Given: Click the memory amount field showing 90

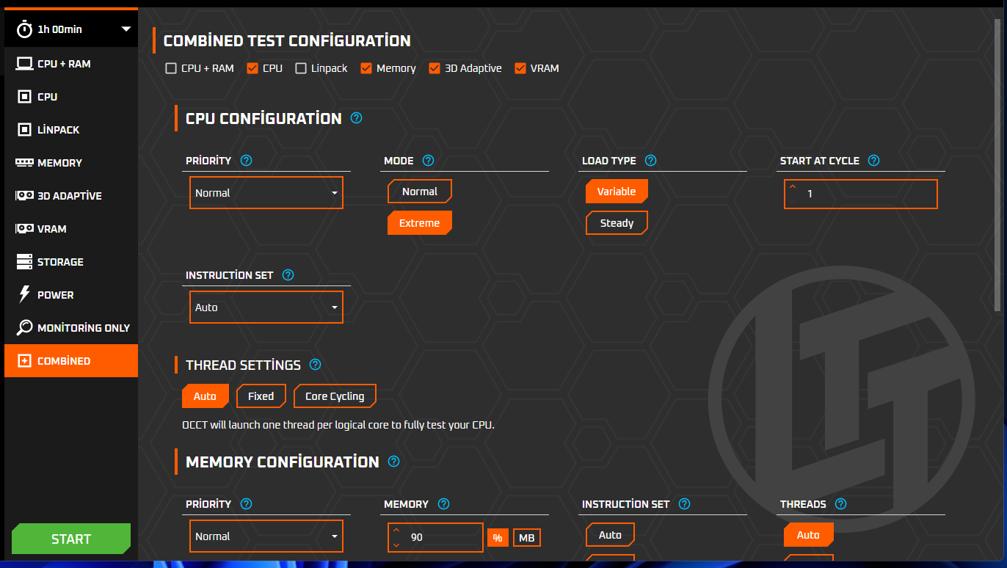Looking at the screenshot, I should click(436, 537).
